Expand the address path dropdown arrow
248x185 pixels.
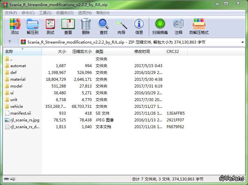[x=243, y=42]
